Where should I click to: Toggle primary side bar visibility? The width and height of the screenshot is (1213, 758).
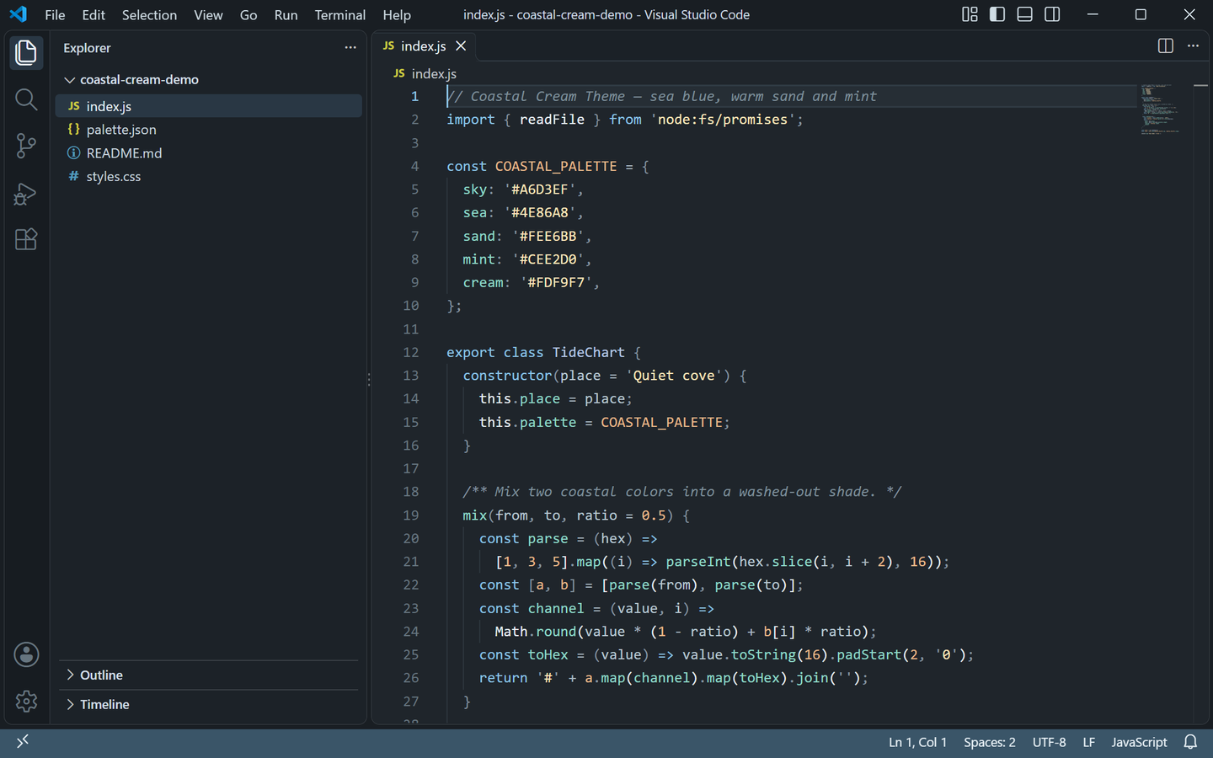tap(997, 14)
